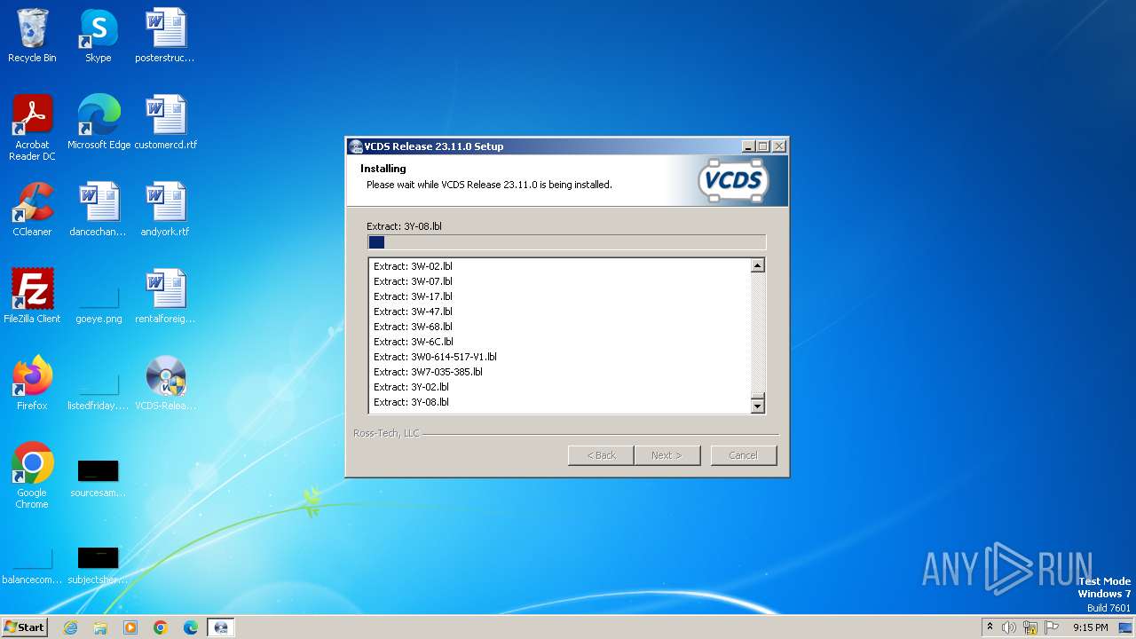Click the disabled Back button
1136x639 pixels.
click(x=601, y=455)
